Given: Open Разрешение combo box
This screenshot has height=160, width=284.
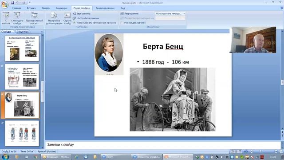Looking at the screenshot, I should coord(170,14).
